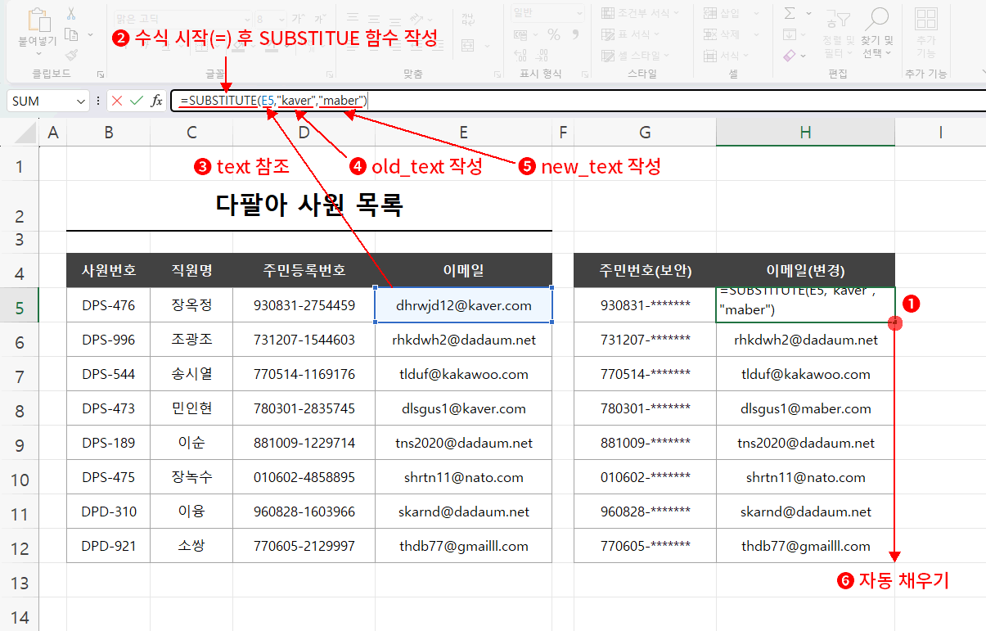The height and width of the screenshot is (631, 986).
Task: Expand the AutoSum dropdown arrow
Action: point(808,14)
